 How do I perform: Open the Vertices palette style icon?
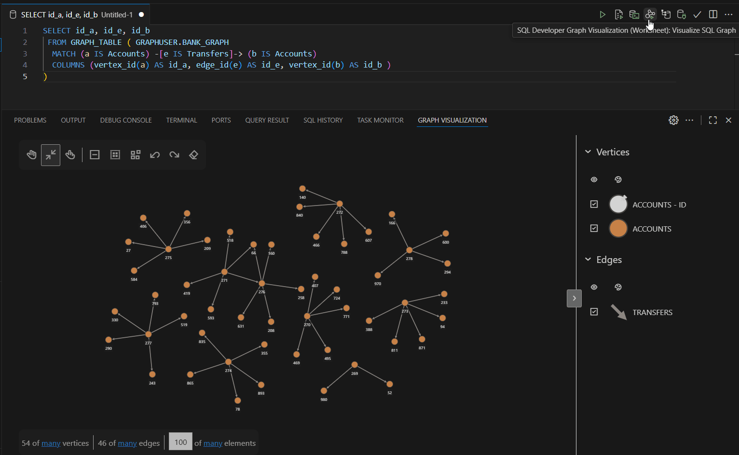618,179
